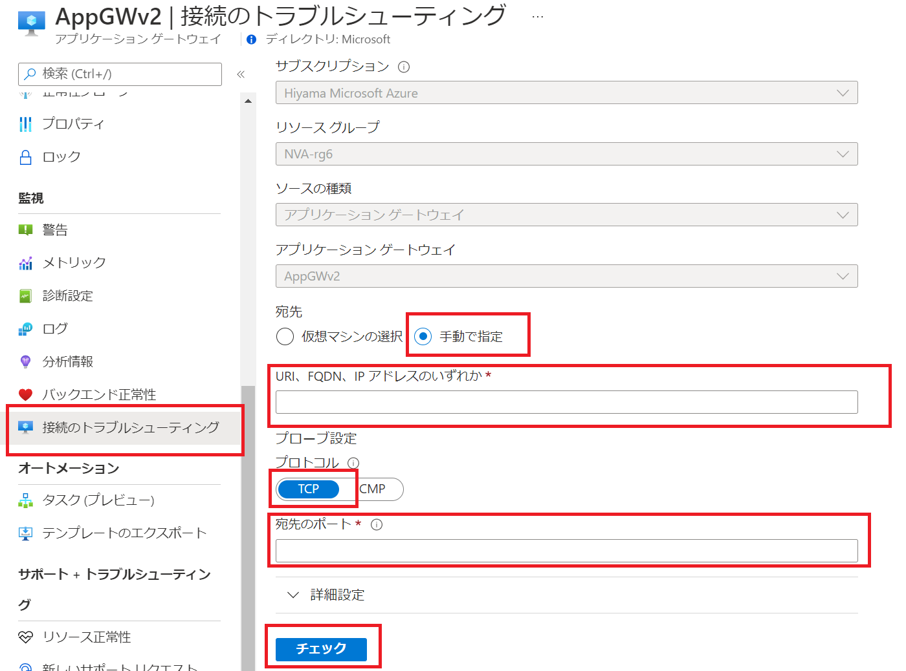Click the AppGWv2 application gateway resource icon
Screen dimensions: 906x671
click(32, 23)
